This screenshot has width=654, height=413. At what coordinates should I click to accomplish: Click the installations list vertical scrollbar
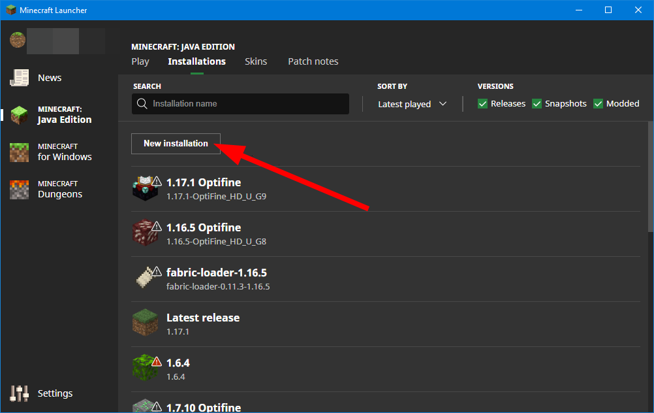pyautogui.click(x=651, y=176)
